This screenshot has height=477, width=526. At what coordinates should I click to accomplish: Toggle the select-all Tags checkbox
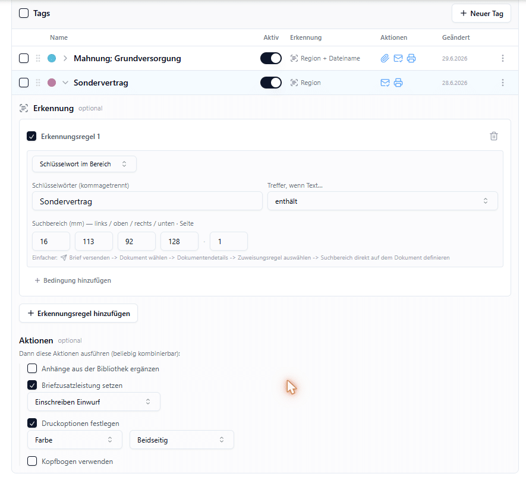click(x=24, y=14)
